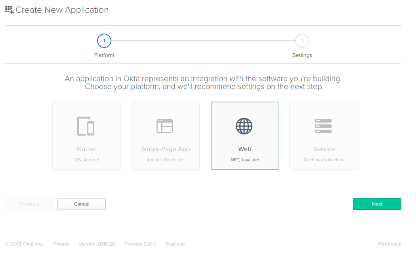The width and height of the screenshot is (416, 257).
Task: Click the Version 2018.20 footer text
Action: [x=97, y=244]
